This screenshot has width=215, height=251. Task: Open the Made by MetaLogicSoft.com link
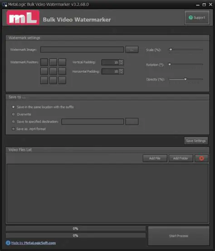click(x=33, y=243)
